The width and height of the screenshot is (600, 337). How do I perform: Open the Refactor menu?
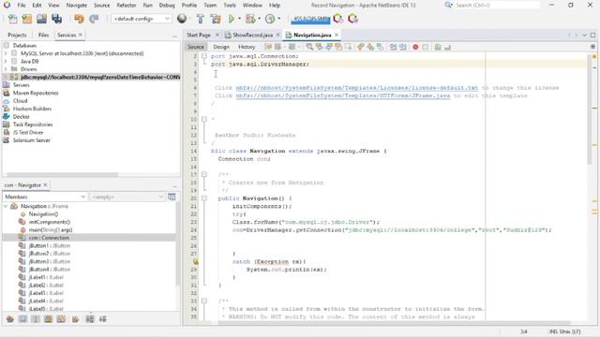coord(127,6)
